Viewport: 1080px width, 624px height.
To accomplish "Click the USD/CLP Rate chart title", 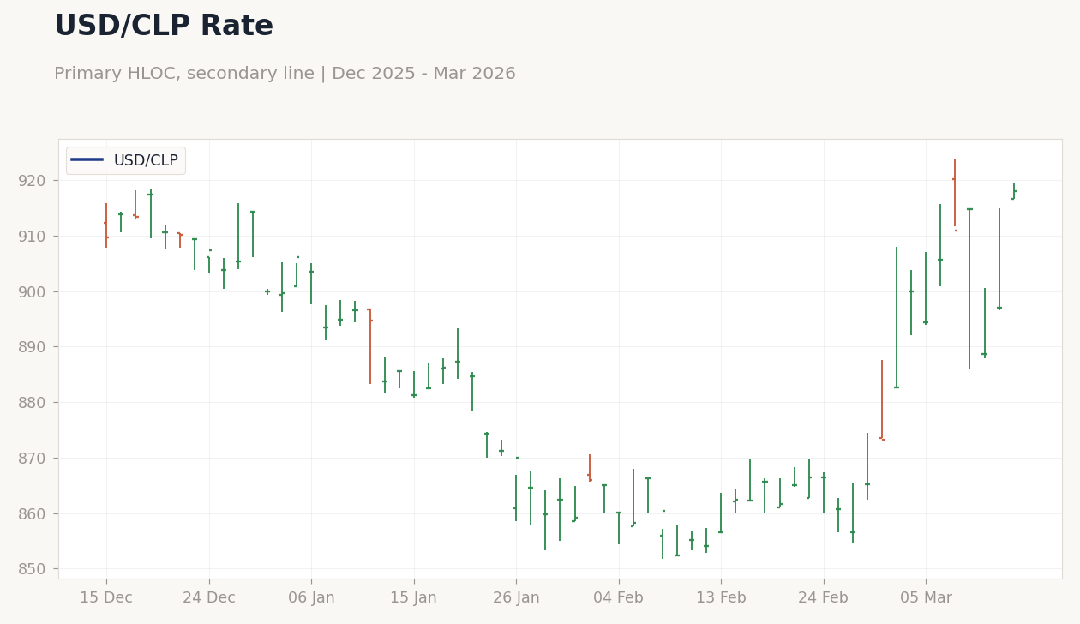I will pos(164,27).
